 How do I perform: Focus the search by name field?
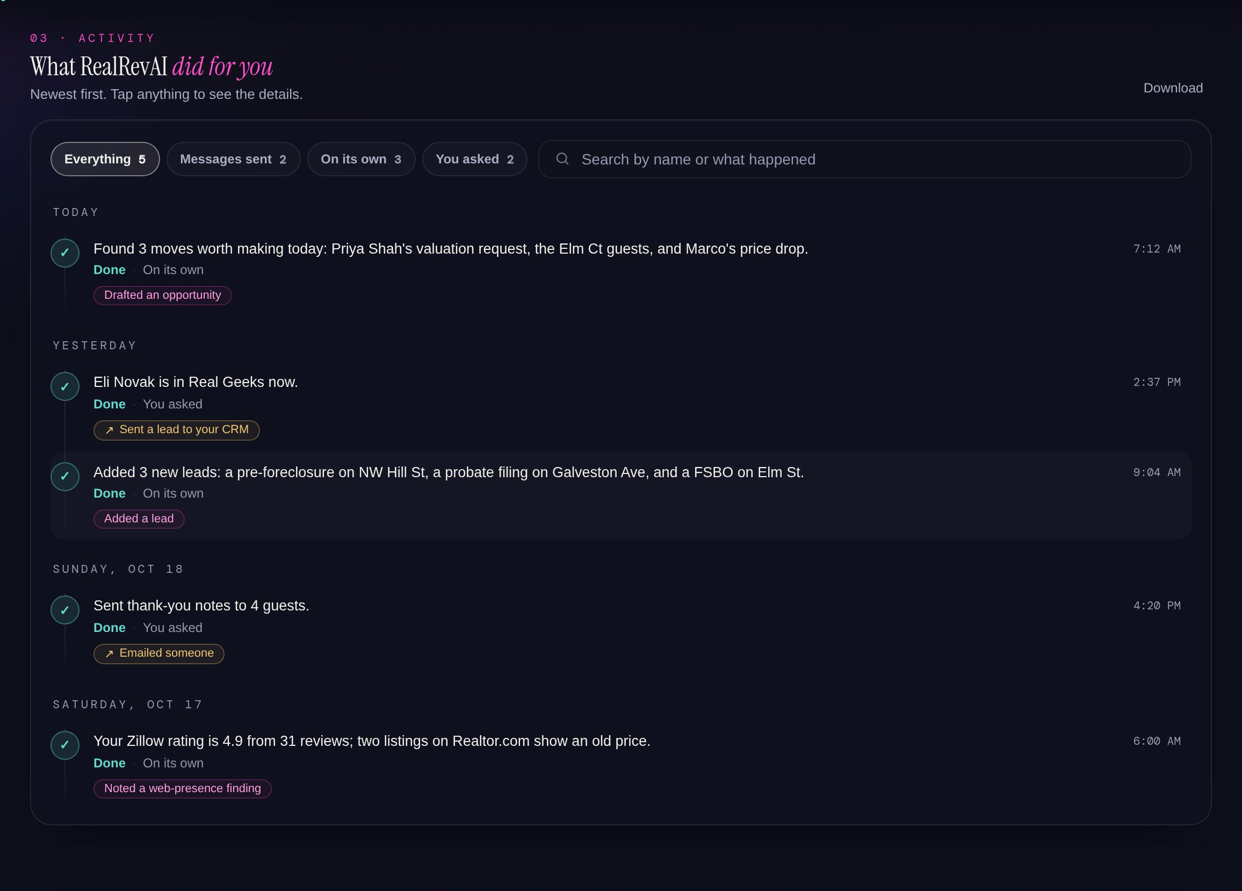865,159
